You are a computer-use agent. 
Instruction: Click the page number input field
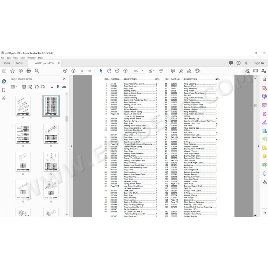coord(82,71)
